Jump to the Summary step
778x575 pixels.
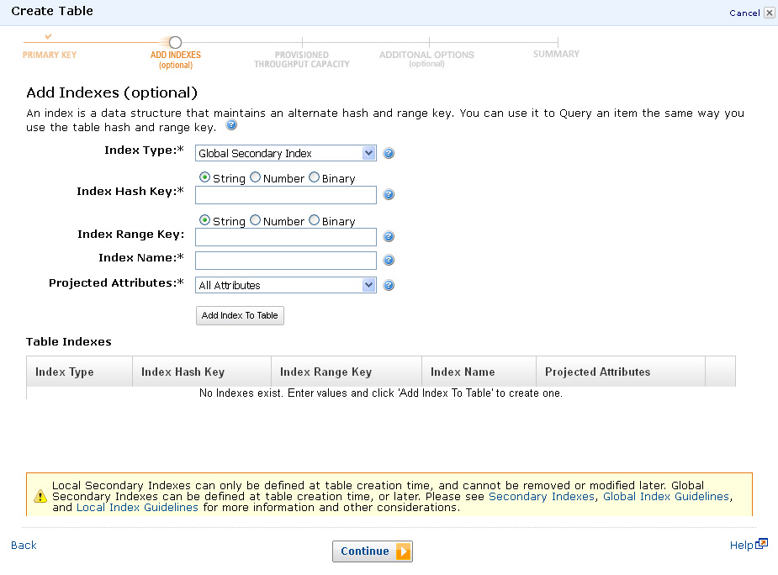click(x=556, y=54)
